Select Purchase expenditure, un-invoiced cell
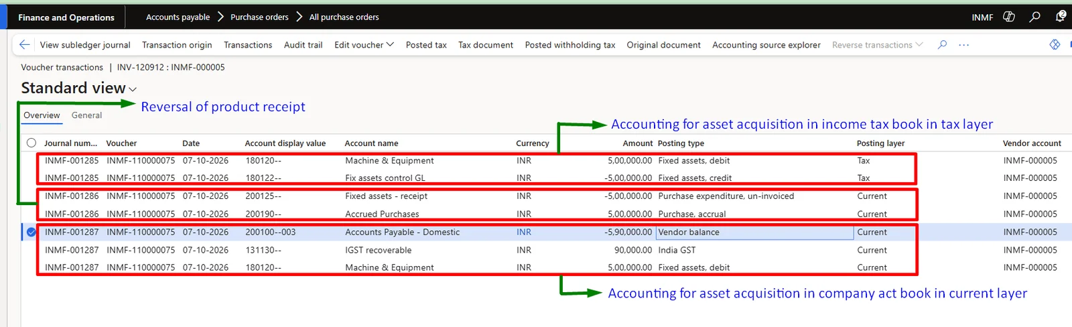 tap(726, 196)
